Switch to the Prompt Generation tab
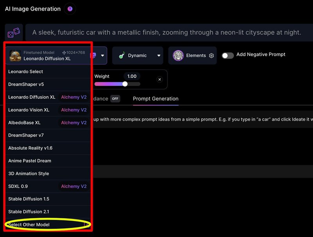The width and height of the screenshot is (313, 237). tap(156, 99)
